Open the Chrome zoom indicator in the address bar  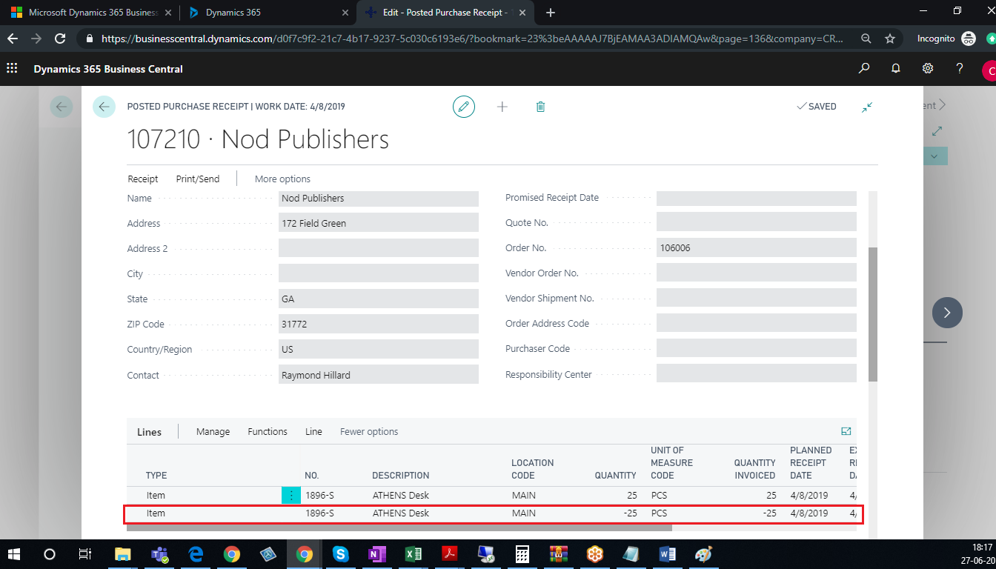point(866,39)
